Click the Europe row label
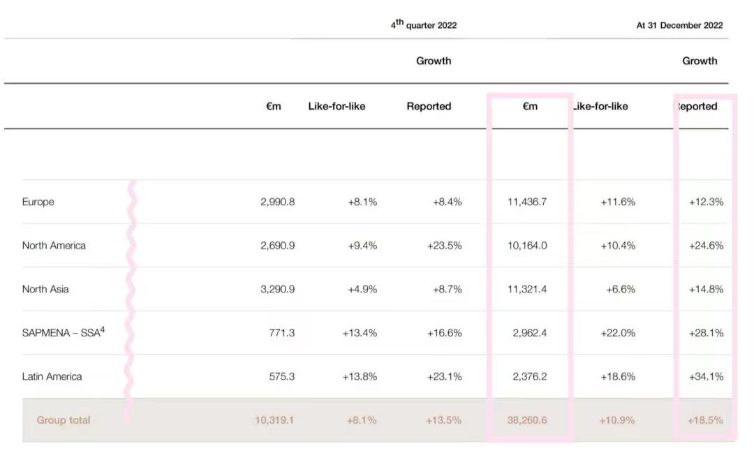This screenshot has width=754, height=453. (38, 202)
